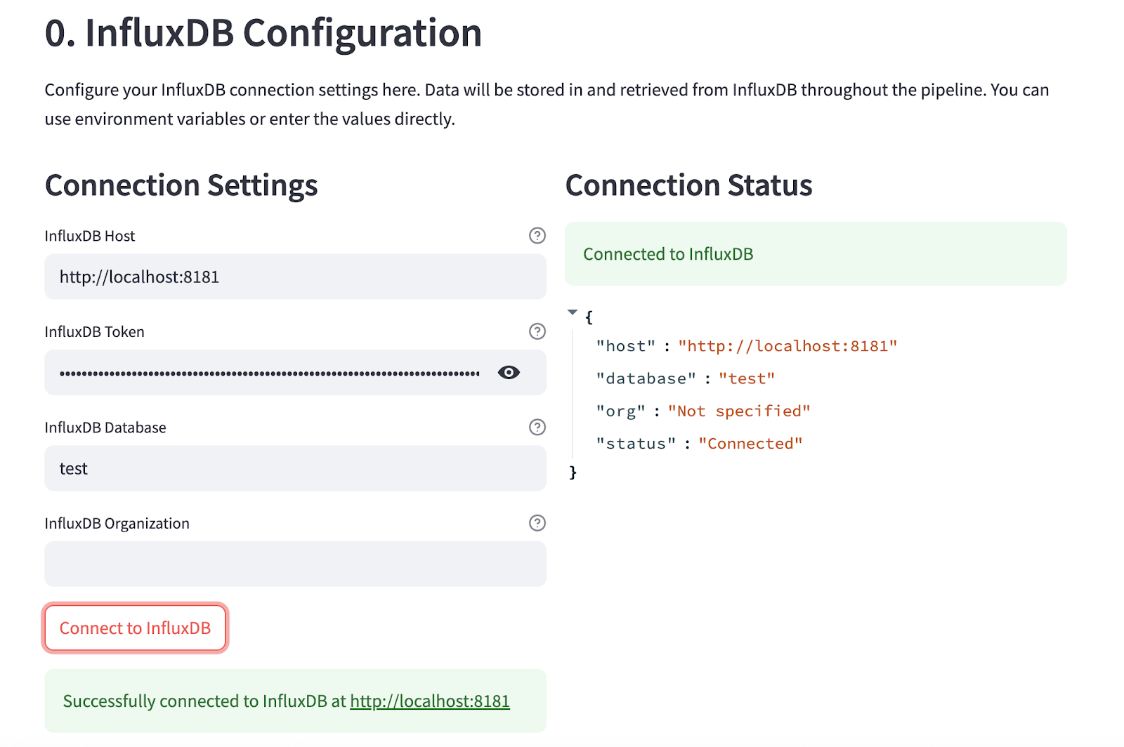Click the InfluxDB Database field label
This screenshot has width=1124, height=747.
click(105, 428)
